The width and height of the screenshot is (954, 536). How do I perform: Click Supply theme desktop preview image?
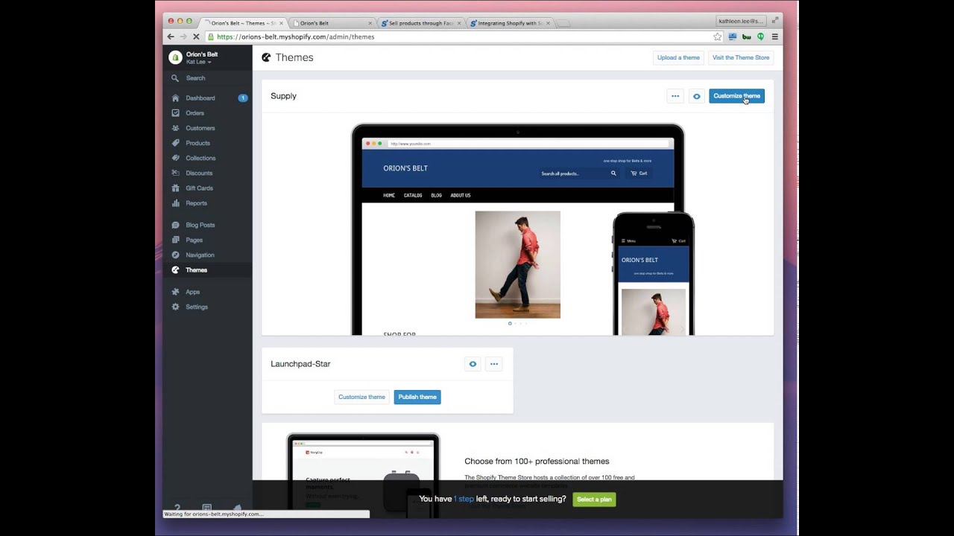517,230
